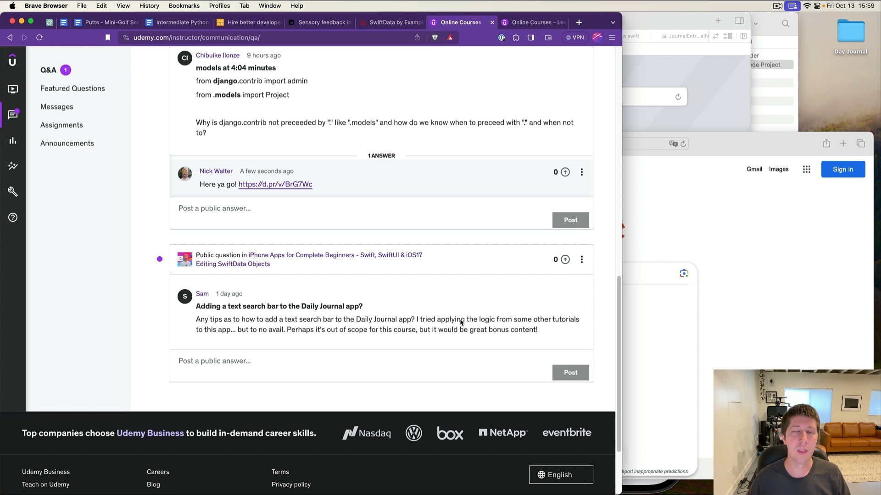The image size is (881, 495).
Task: Switch to Intermediate Python tab
Action: (177, 22)
